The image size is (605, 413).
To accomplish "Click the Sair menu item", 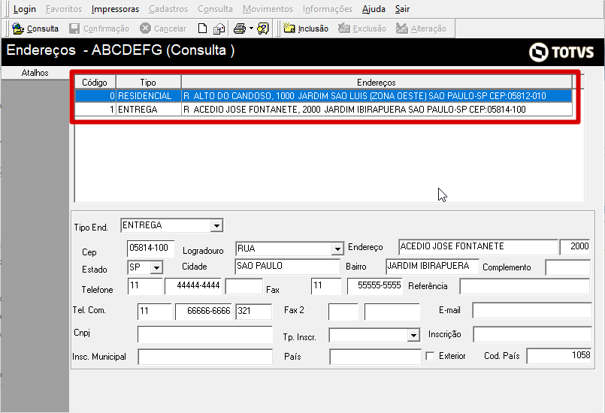I will (402, 9).
